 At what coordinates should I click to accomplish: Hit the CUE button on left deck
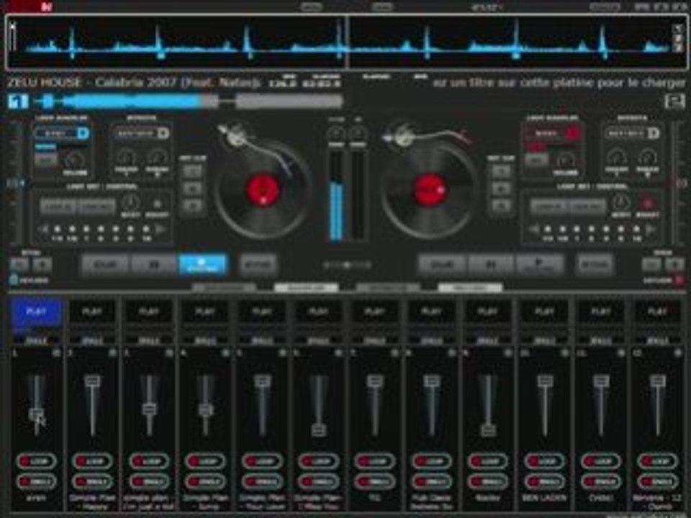[x=105, y=264]
